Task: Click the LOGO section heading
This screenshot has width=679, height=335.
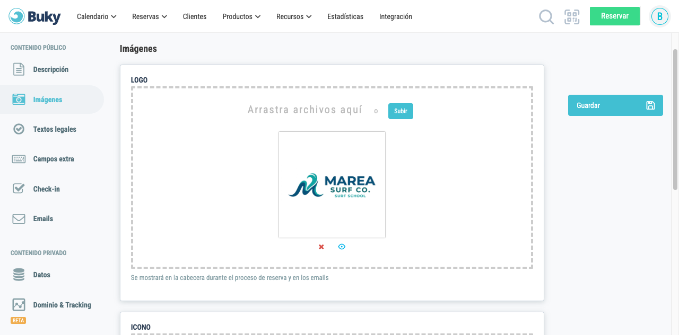Action: 140,80
